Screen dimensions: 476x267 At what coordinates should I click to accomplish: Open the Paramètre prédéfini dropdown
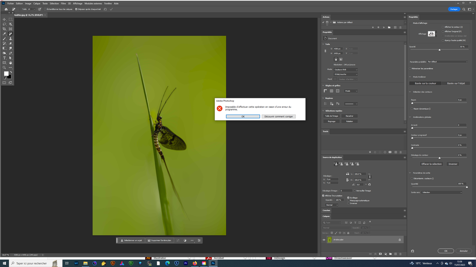pyautogui.click(x=447, y=61)
